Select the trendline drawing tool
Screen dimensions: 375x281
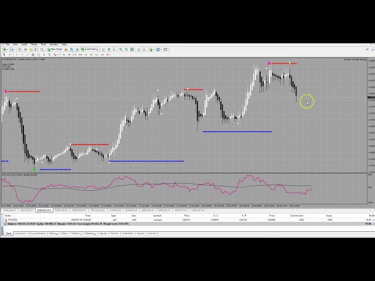[28, 54]
